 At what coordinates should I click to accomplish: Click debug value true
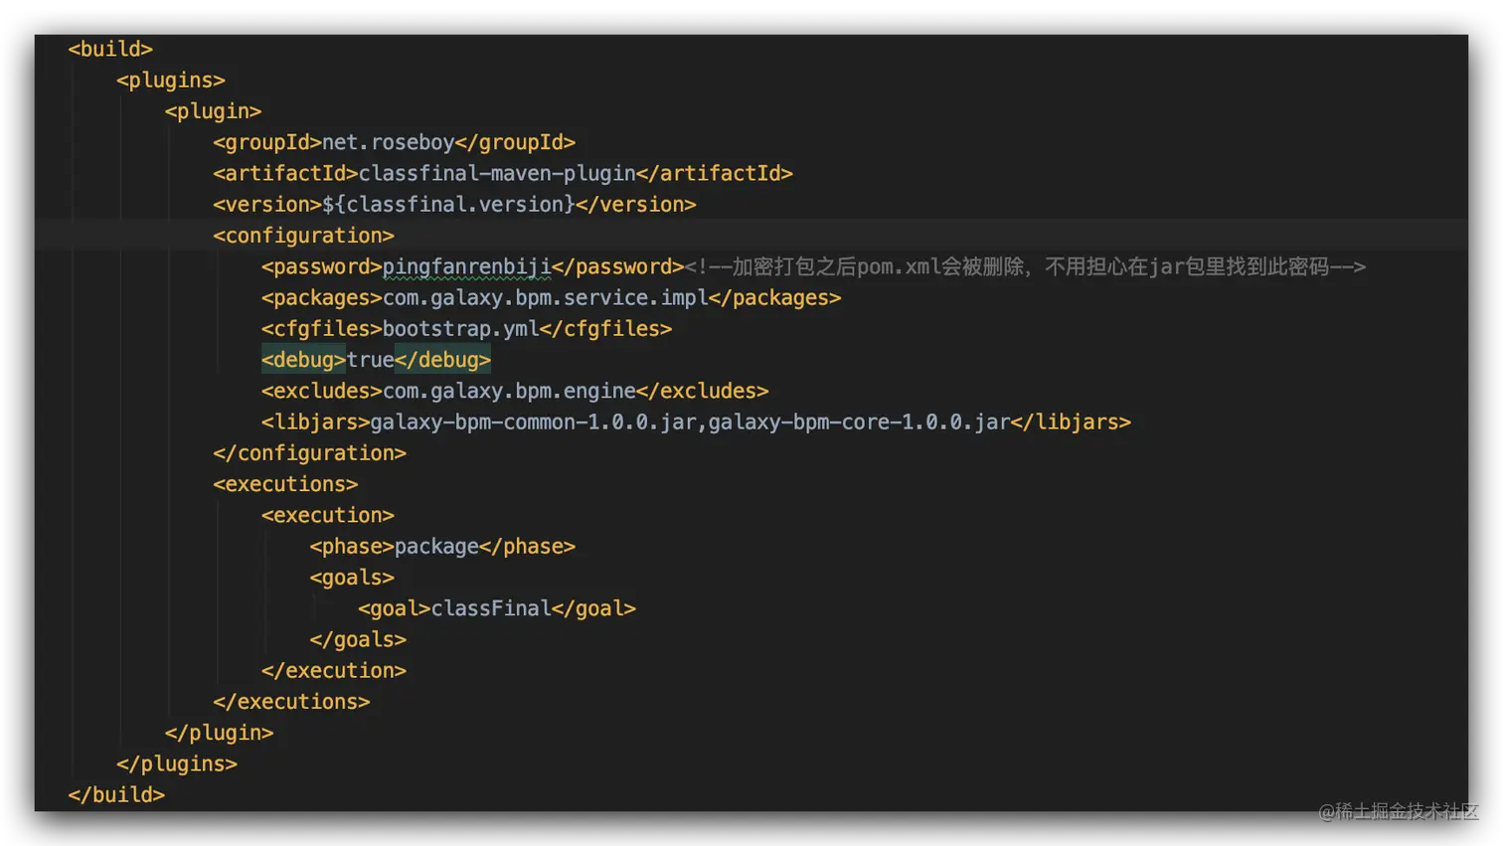[x=371, y=360]
